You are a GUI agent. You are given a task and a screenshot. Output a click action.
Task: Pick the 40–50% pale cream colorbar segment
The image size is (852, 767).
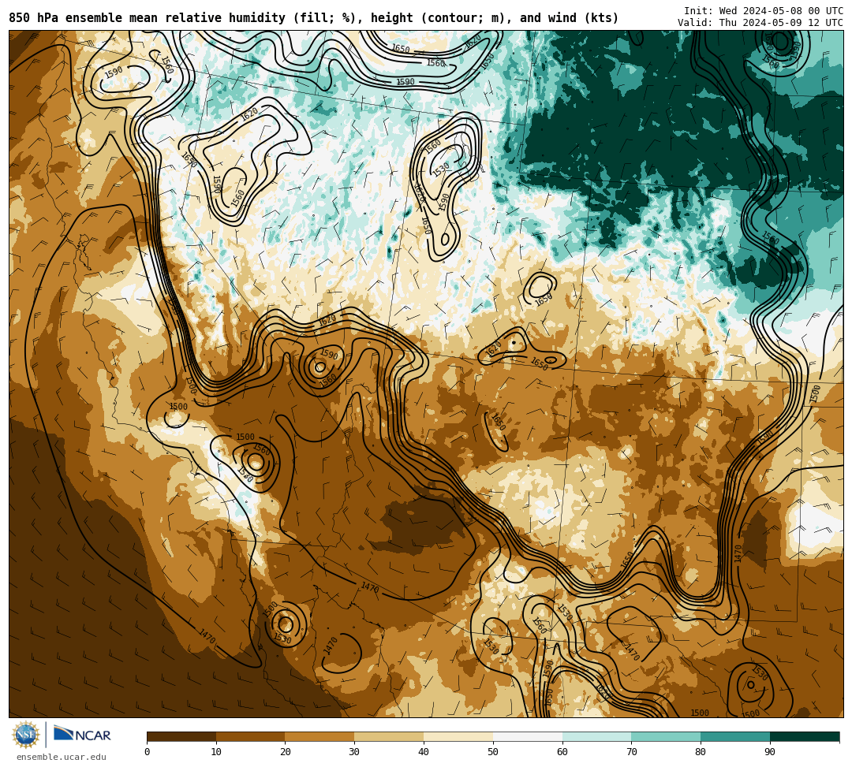coord(458,736)
